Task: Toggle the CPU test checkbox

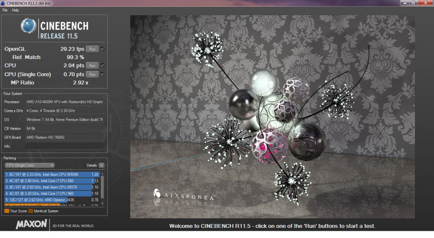Action: [x=103, y=66]
